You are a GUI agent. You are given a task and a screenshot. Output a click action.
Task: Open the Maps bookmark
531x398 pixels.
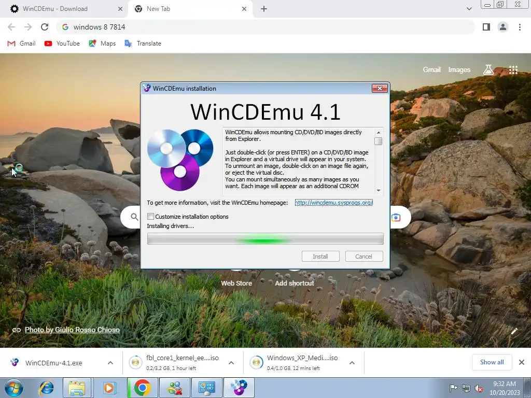pyautogui.click(x=102, y=44)
